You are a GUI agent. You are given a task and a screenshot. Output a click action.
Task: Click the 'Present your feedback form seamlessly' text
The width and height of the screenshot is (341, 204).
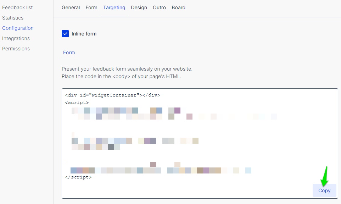pyautogui.click(x=127, y=69)
